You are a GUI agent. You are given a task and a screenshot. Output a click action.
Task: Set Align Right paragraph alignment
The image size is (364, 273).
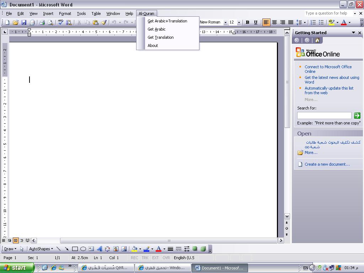(x=283, y=22)
